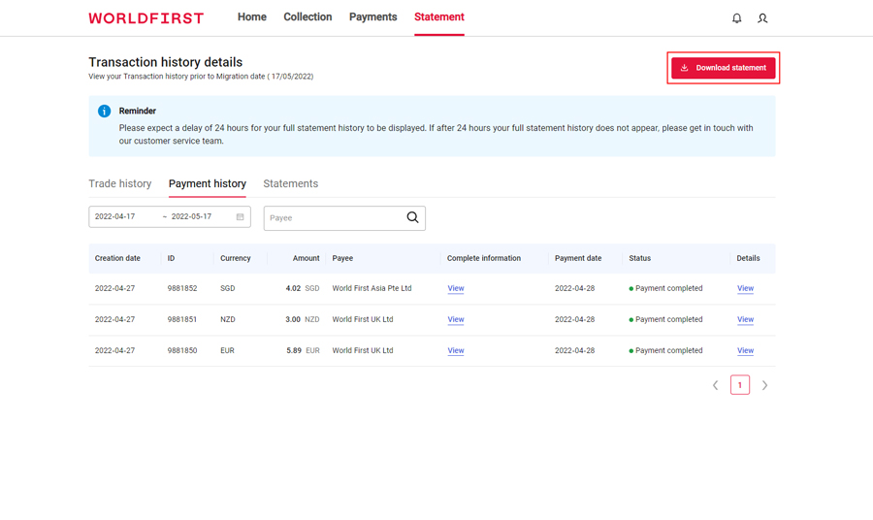Open the notifications bell icon
The width and height of the screenshot is (873, 520).
(x=736, y=18)
